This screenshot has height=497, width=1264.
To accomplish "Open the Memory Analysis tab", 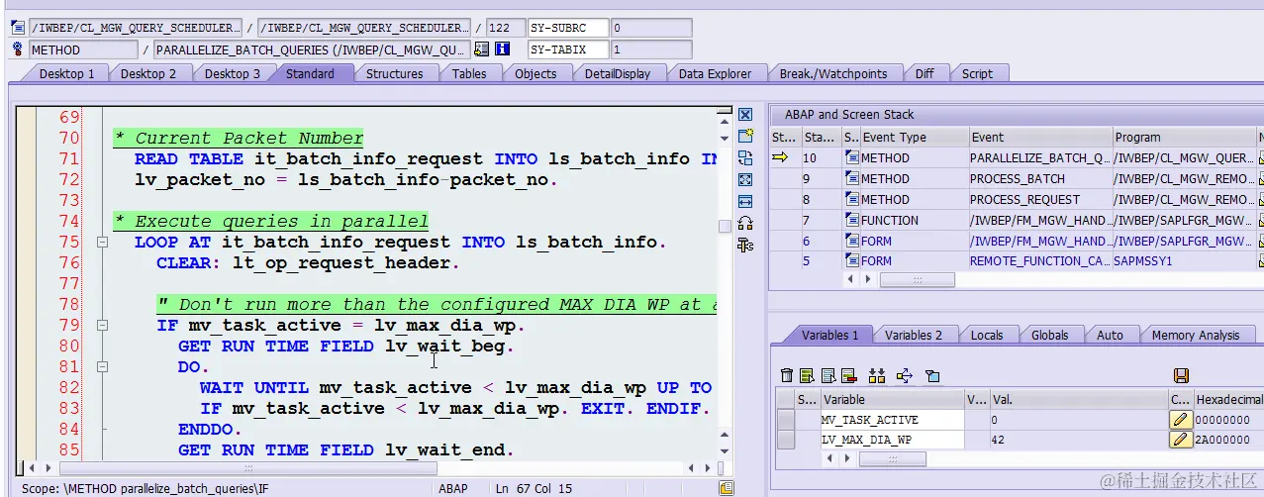I will 1195,335.
